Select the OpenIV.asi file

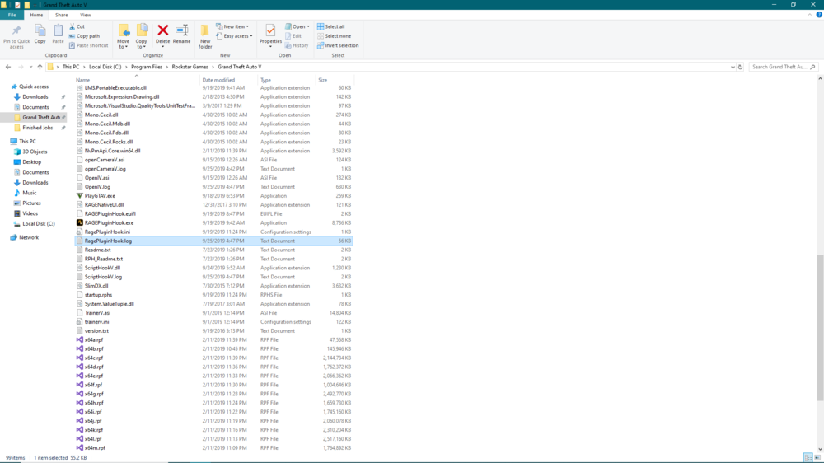pos(214,178)
